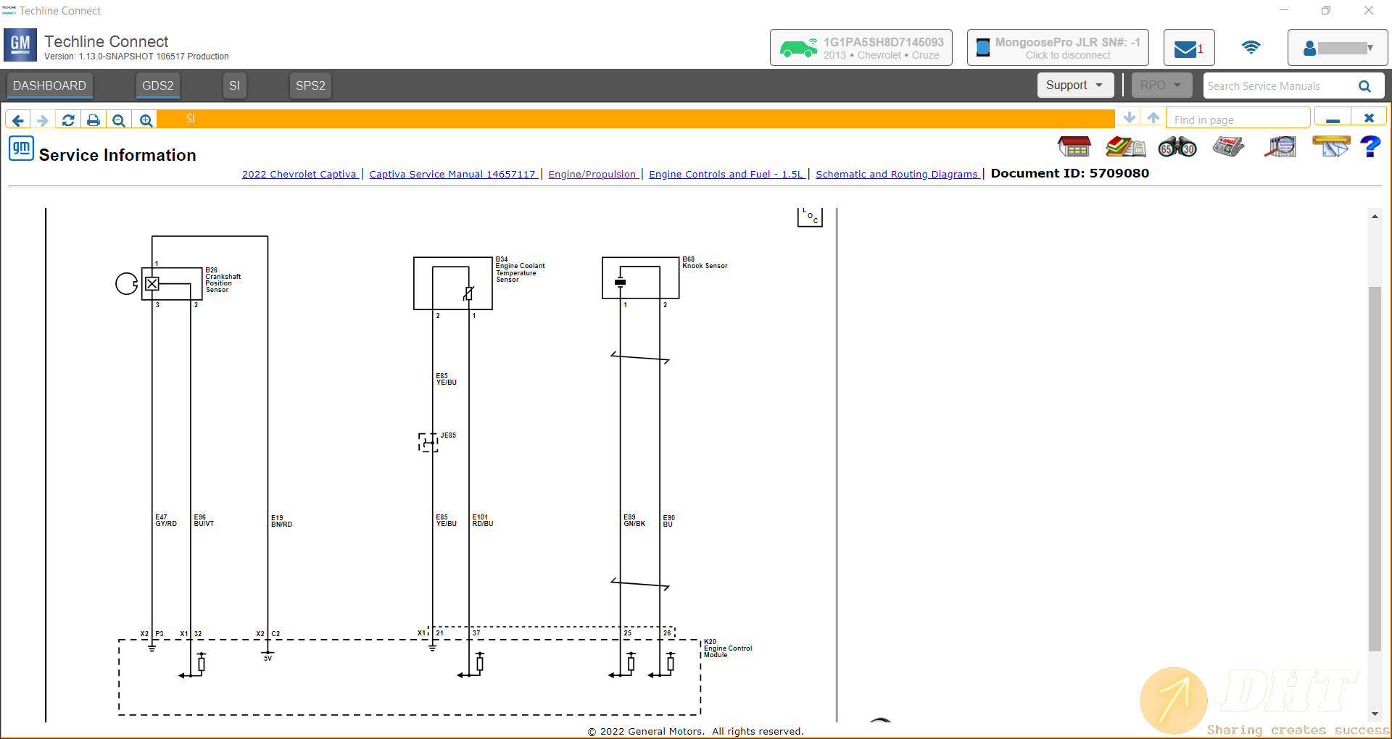
Task: Open the stacked books manuals icon
Action: tap(1124, 147)
